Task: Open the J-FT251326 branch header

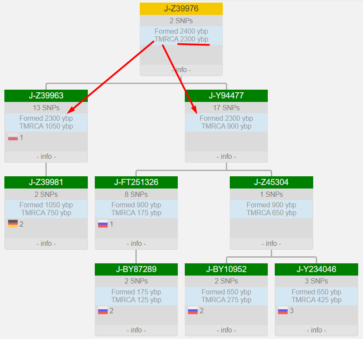Action: tap(136, 182)
